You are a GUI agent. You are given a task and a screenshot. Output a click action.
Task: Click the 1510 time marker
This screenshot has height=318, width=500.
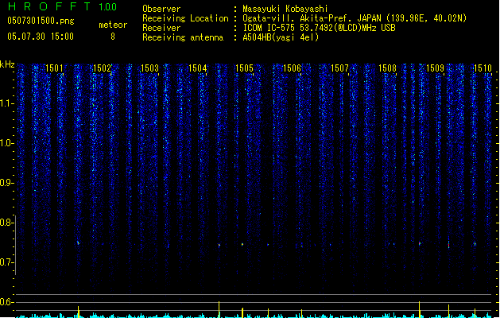pos(483,68)
